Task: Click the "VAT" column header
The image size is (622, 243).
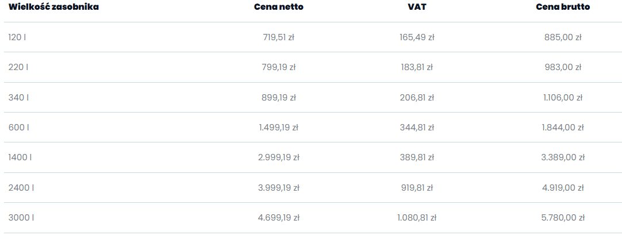Action: tap(416, 7)
